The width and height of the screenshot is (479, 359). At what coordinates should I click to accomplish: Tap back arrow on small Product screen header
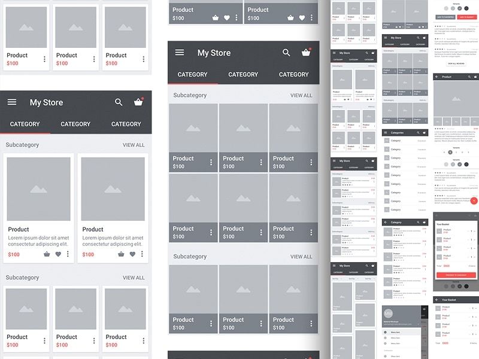437,77
